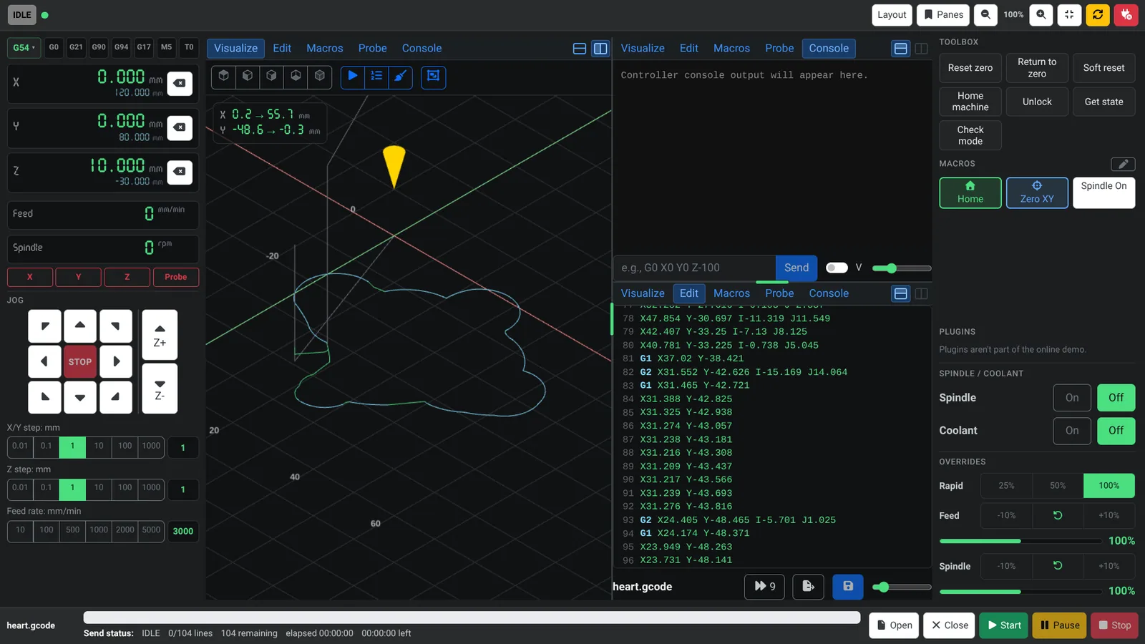This screenshot has width=1145, height=644.
Task: Start the toolpath simulation play icon
Action: 353,76
